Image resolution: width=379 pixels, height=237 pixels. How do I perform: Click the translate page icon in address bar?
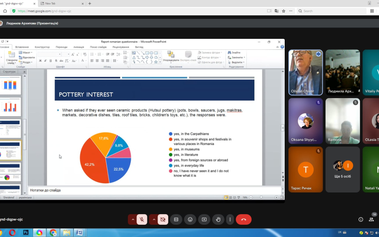(277, 11)
